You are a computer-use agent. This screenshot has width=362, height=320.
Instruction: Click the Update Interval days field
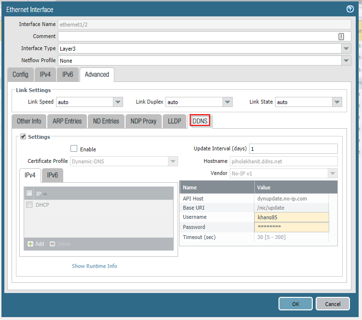tap(293, 149)
